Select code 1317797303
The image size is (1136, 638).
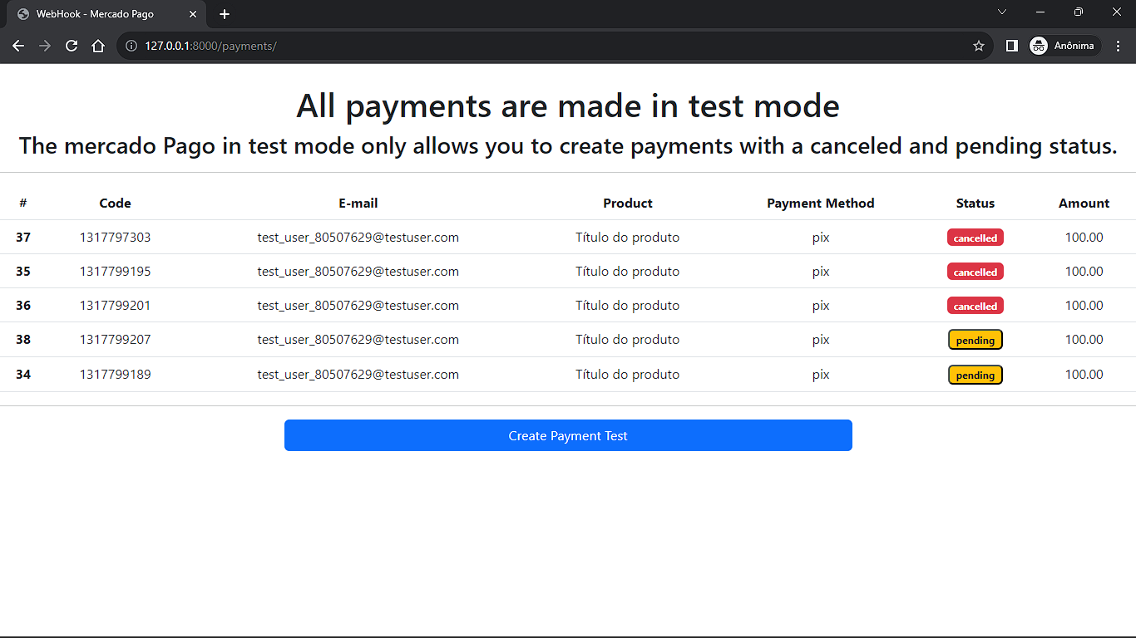[116, 238]
